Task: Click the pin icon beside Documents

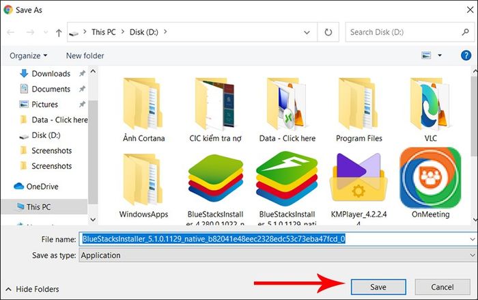Action: point(82,89)
